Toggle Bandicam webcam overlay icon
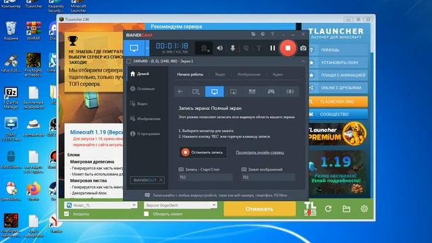 [x=204, y=48]
